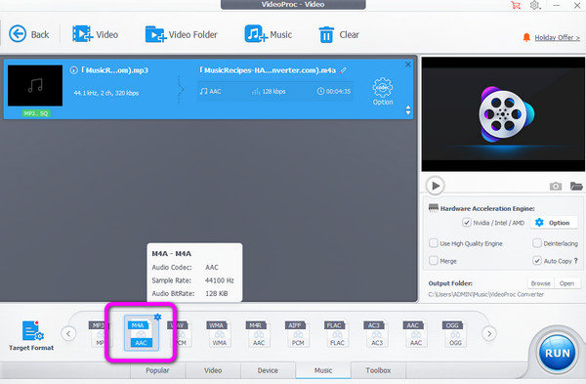Click the 128 kbps output bitrate

point(269,91)
